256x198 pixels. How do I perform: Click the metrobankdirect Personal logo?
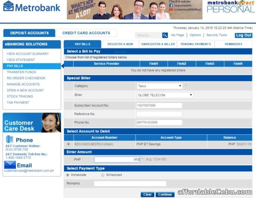click(x=231, y=7)
